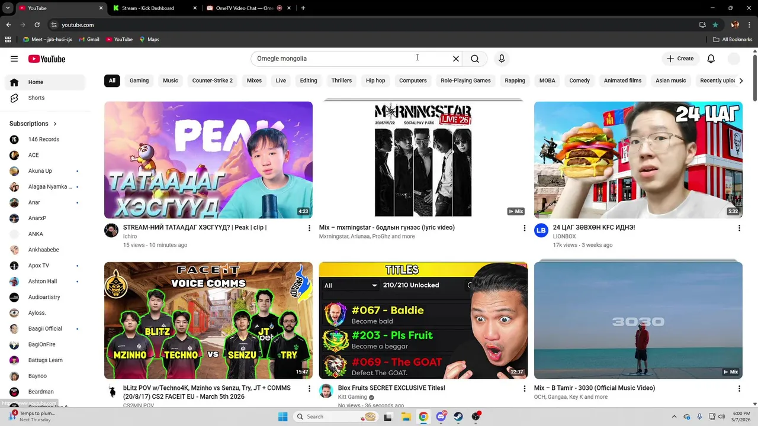Image resolution: width=758 pixels, height=426 pixels.
Task: Select the Music filter chip
Action: tap(171, 80)
